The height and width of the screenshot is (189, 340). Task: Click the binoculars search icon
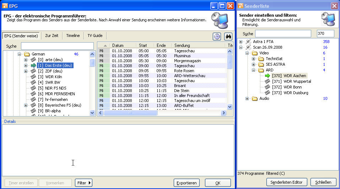[228, 36]
